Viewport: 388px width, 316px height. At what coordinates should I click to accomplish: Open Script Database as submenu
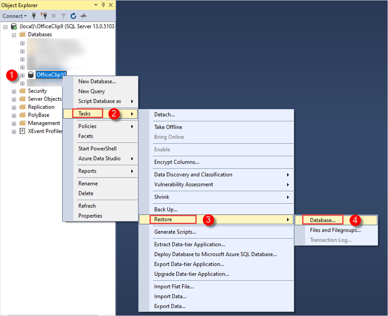pyautogui.click(x=100, y=101)
